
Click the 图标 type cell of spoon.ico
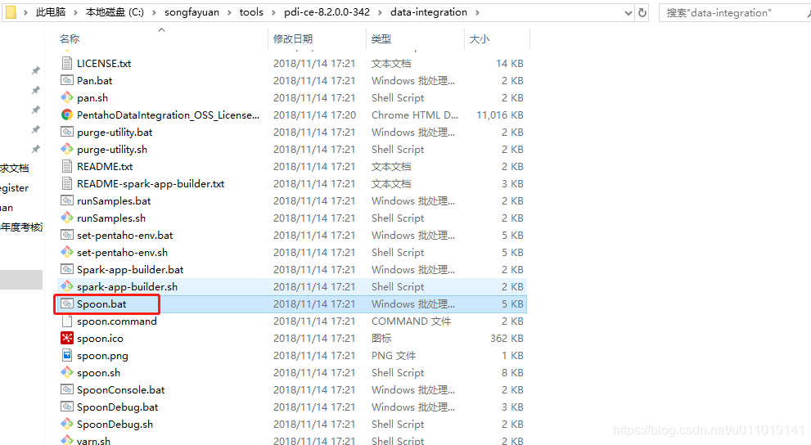(381, 339)
